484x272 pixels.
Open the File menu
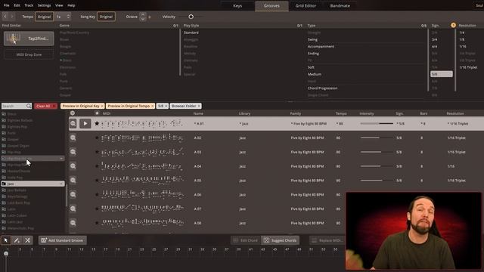(6, 5)
